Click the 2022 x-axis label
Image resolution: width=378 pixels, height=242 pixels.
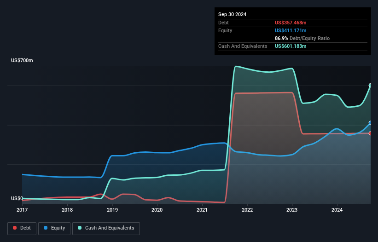tap(247, 210)
